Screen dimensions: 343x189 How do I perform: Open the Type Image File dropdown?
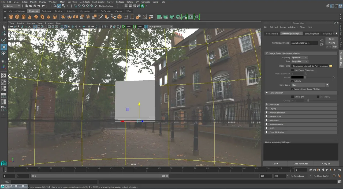300,61
